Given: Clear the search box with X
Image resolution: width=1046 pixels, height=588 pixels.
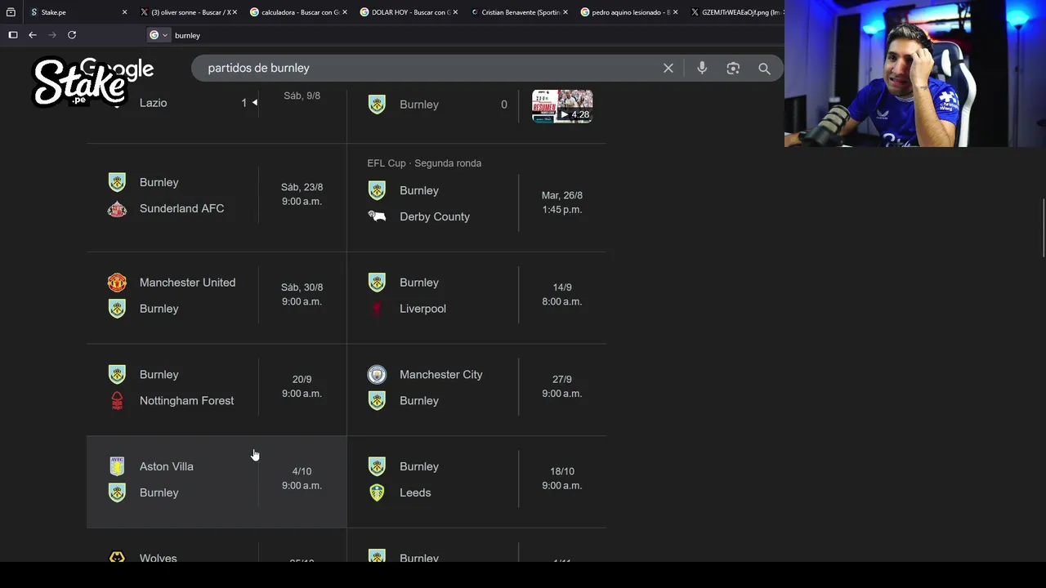Looking at the screenshot, I should tap(668, 69).
